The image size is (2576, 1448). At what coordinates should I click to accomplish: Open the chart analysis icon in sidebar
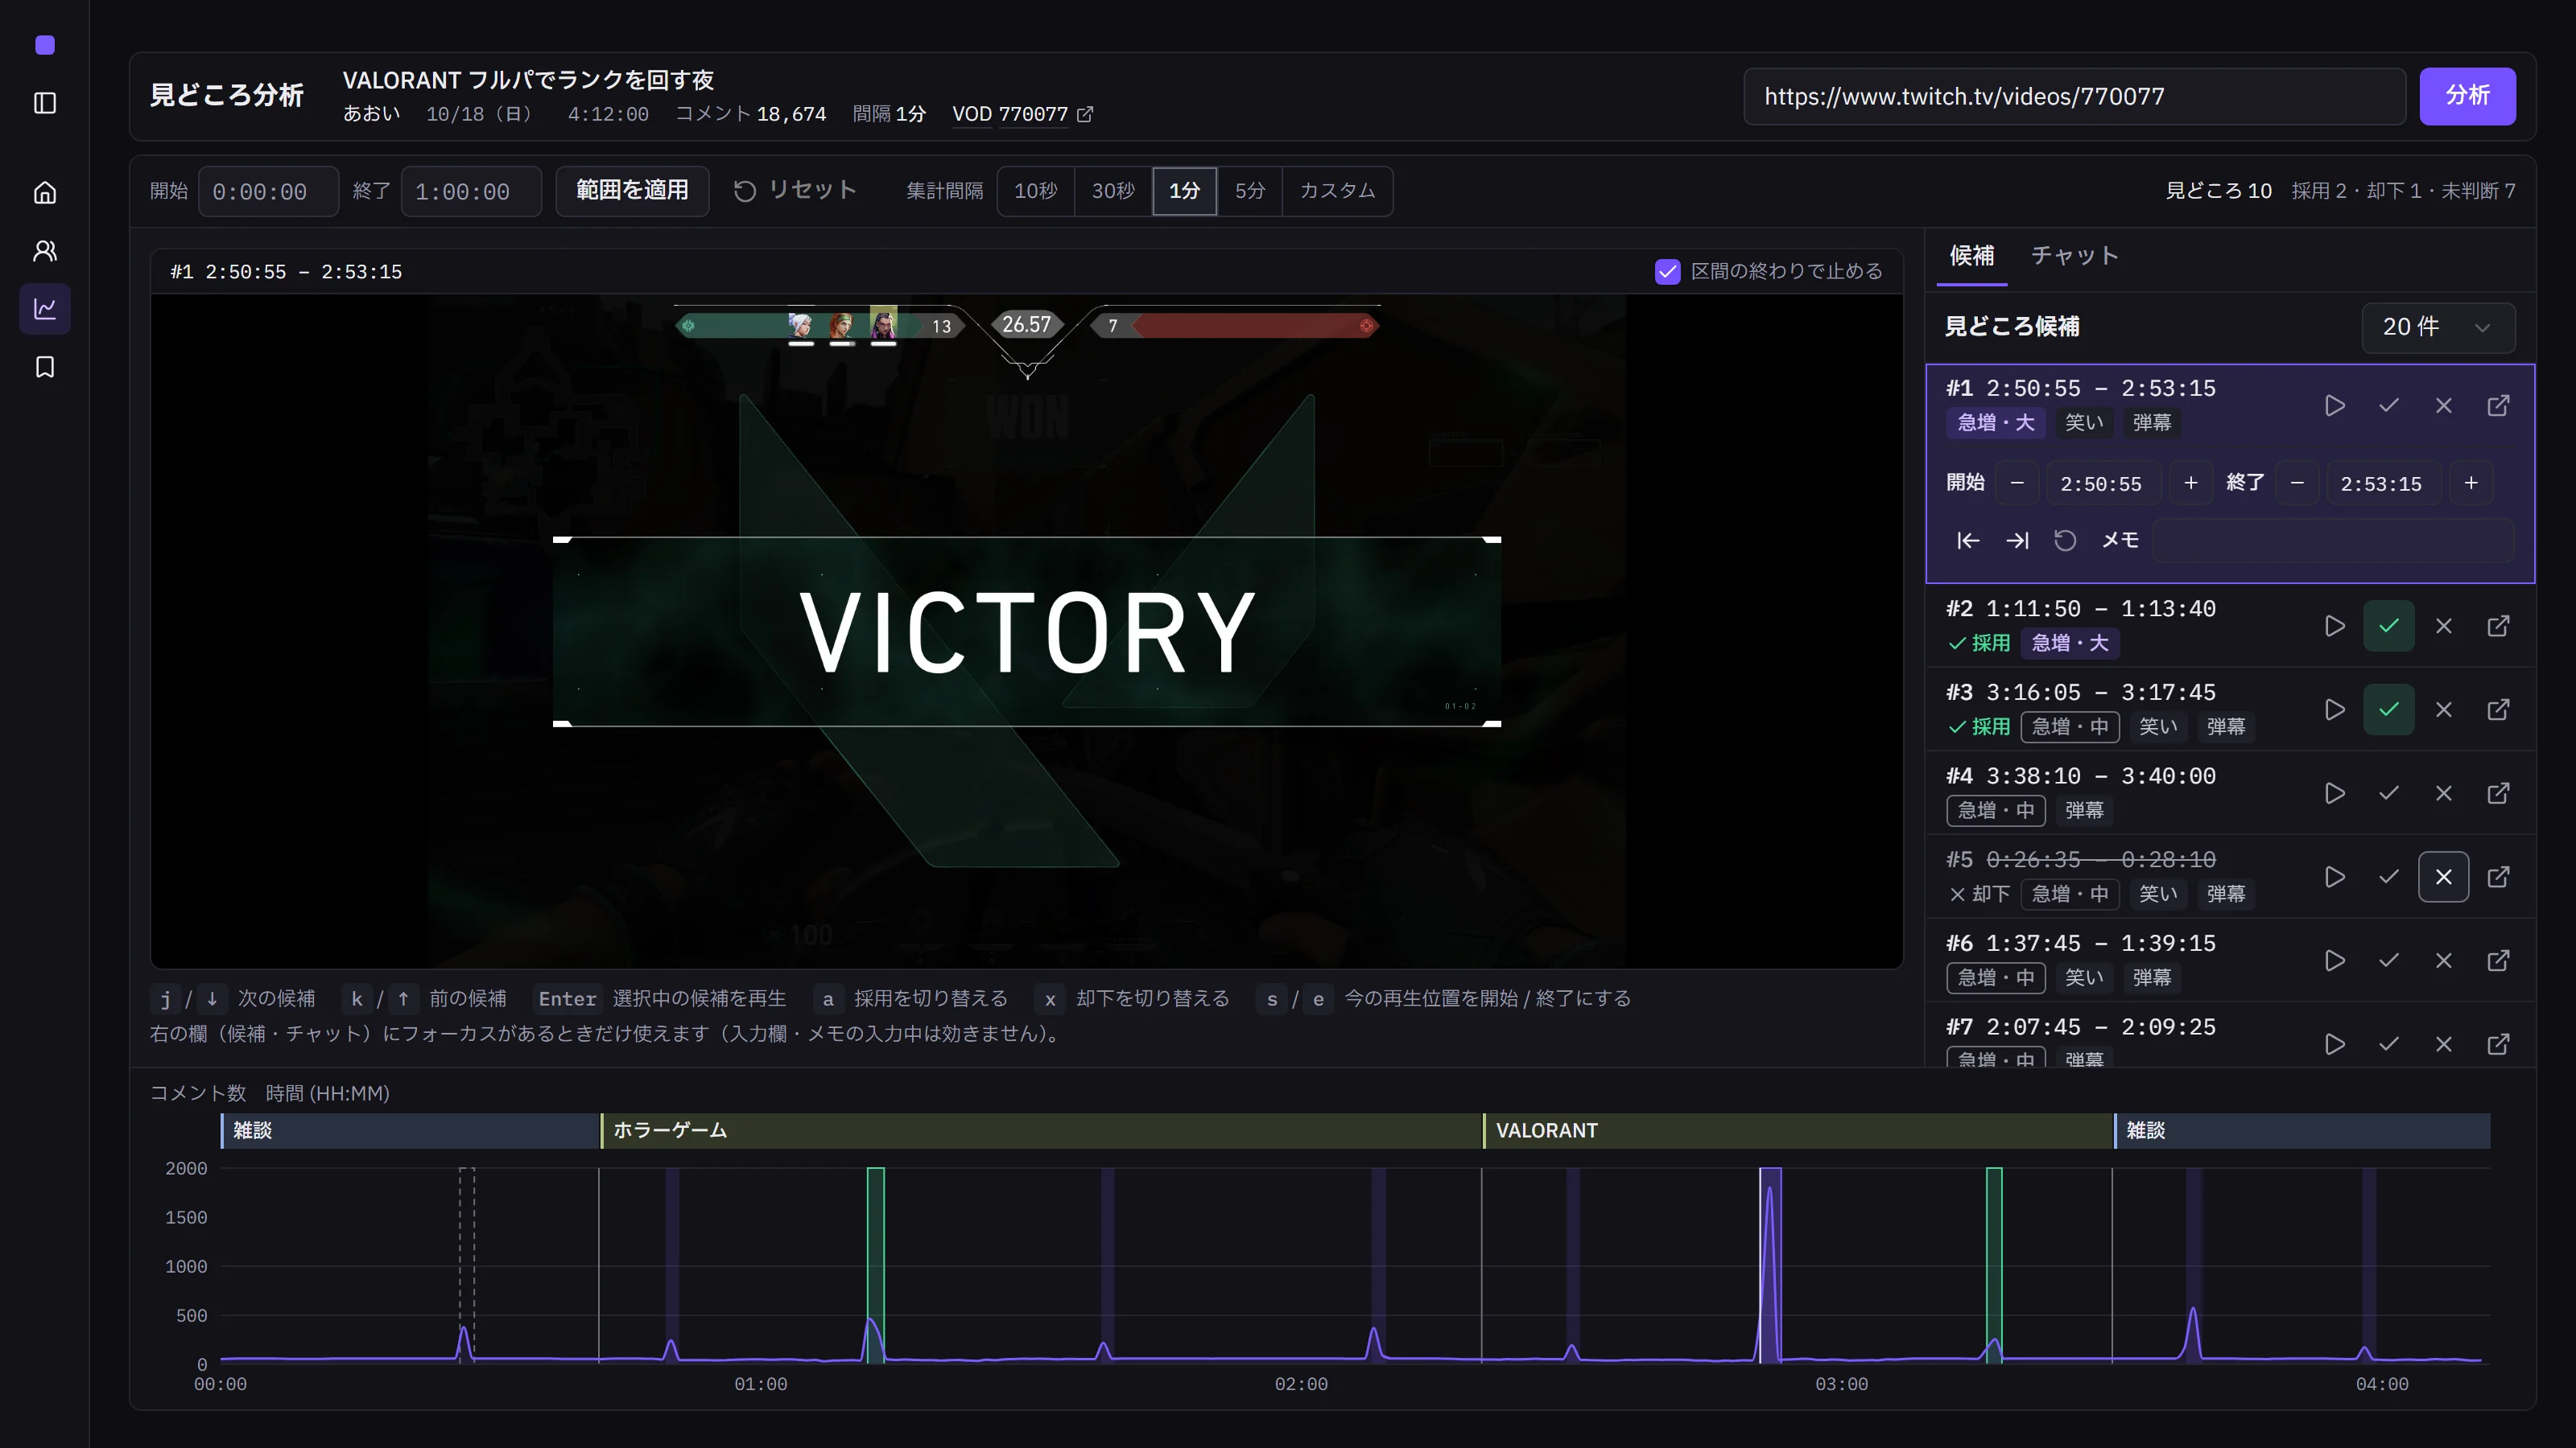coord(45,309)
